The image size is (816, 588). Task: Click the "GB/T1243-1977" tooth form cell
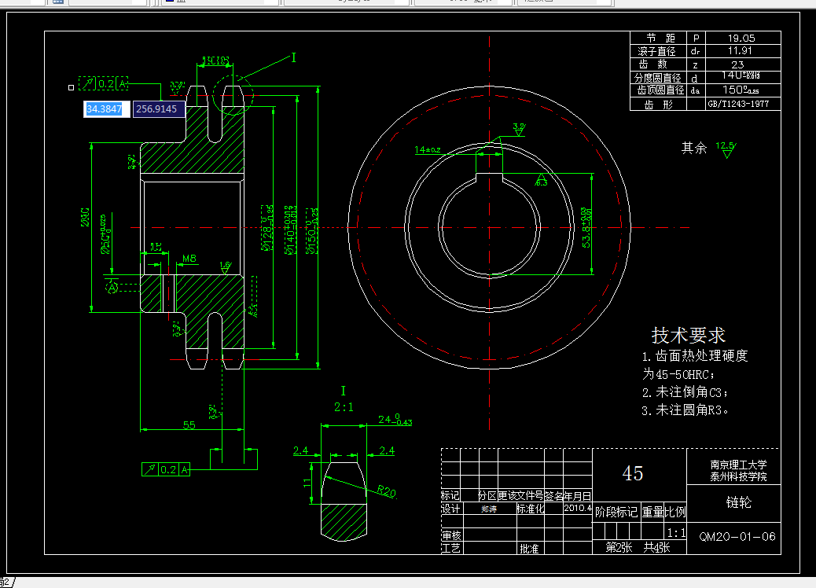[x=743, y=104]
